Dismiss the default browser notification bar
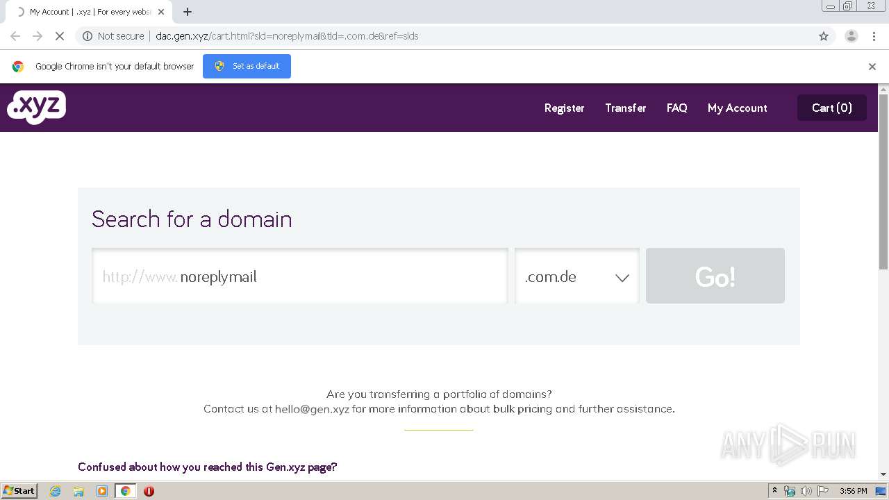The width and height of the screenshot is (889, 500). pyautogui.click(x=872, y=67)
